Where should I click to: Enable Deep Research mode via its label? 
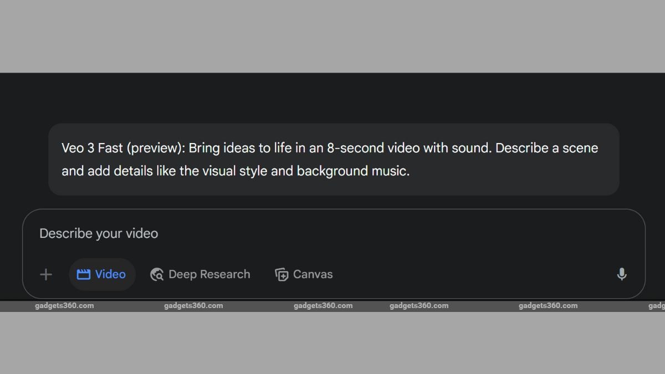209,274
